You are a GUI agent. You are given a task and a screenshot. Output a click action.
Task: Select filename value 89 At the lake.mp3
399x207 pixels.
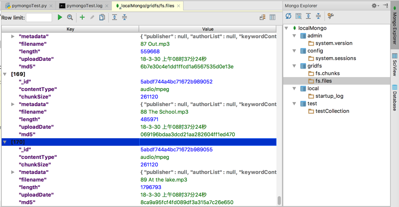tap(164, 180)
